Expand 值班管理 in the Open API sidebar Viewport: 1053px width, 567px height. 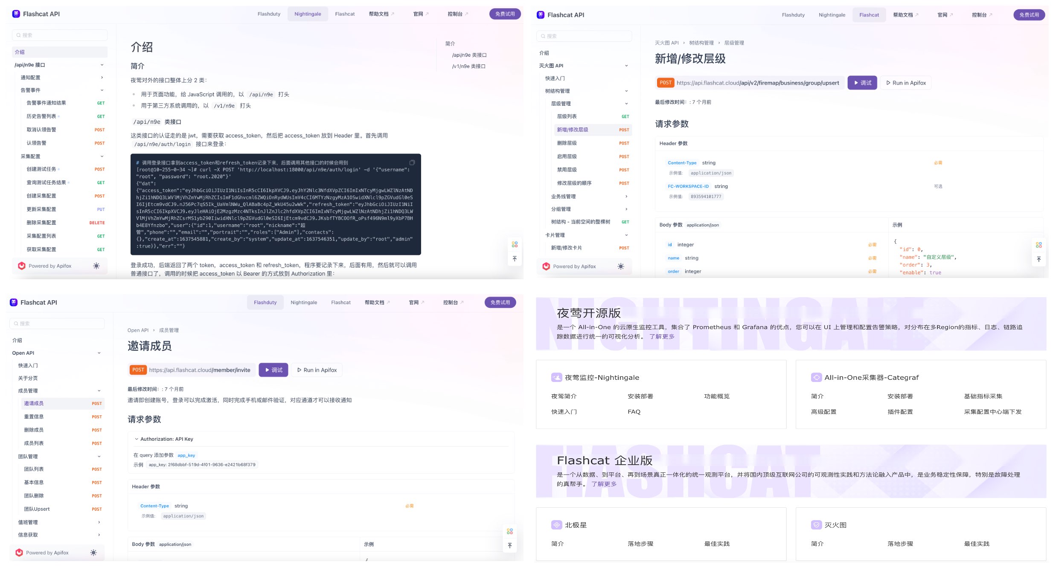click(99, 522)
